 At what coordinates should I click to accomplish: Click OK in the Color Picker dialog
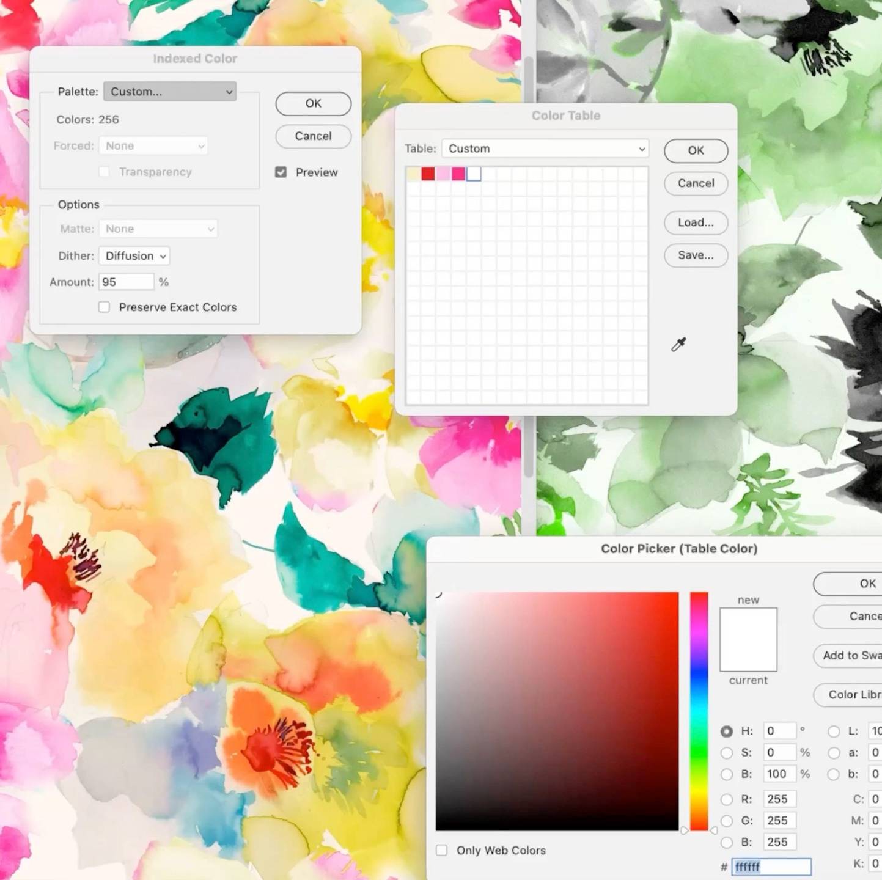pos(848,584)
